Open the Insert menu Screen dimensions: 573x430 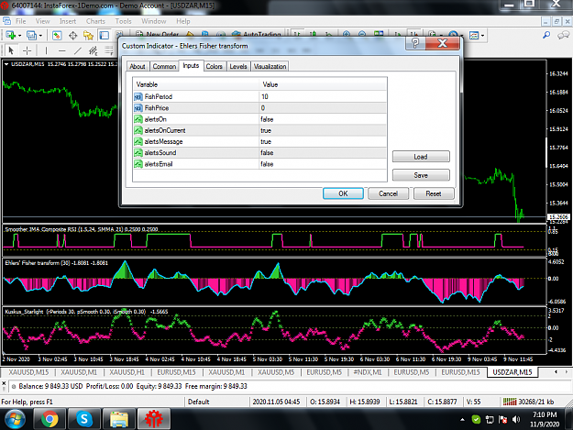click(68, 21)
